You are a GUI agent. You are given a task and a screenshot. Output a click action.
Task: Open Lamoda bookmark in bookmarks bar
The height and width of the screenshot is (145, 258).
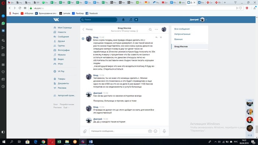coord(64,14)
